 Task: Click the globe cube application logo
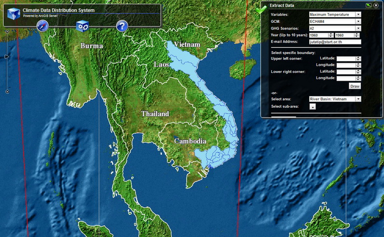(x=14, y=14)
